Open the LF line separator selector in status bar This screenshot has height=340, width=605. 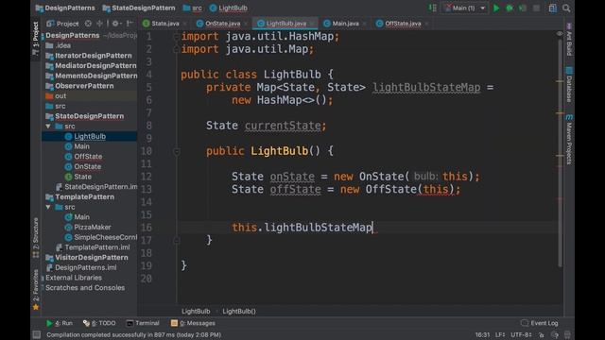point(500,334)
